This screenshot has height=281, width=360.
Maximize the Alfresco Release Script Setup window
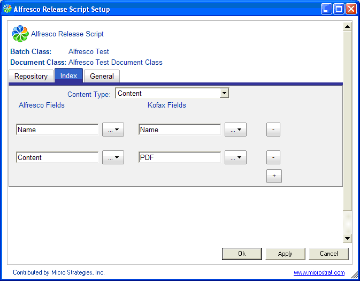(x=339, y=9)
